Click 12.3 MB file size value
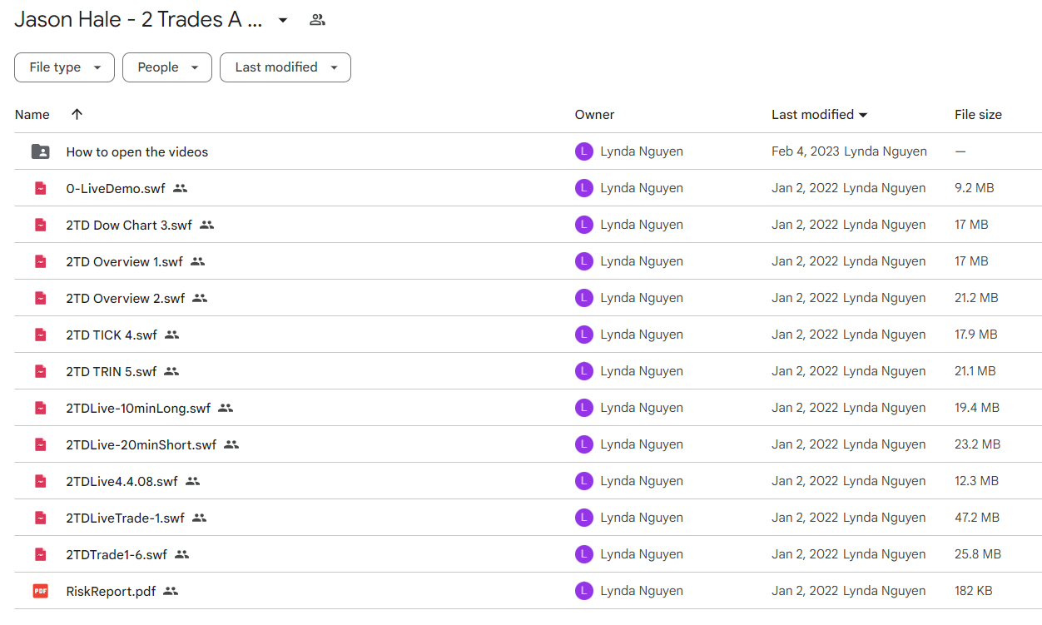This screenshot has width=1042, height=625. [977, 481]
